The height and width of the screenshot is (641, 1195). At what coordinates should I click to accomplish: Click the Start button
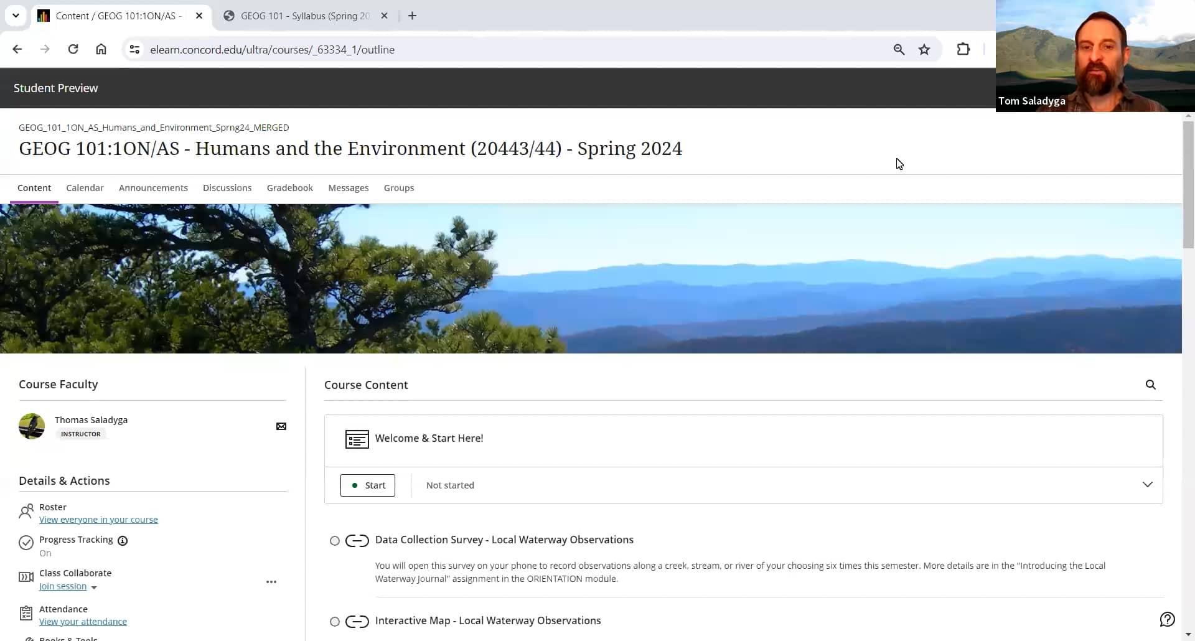[367, 485]
